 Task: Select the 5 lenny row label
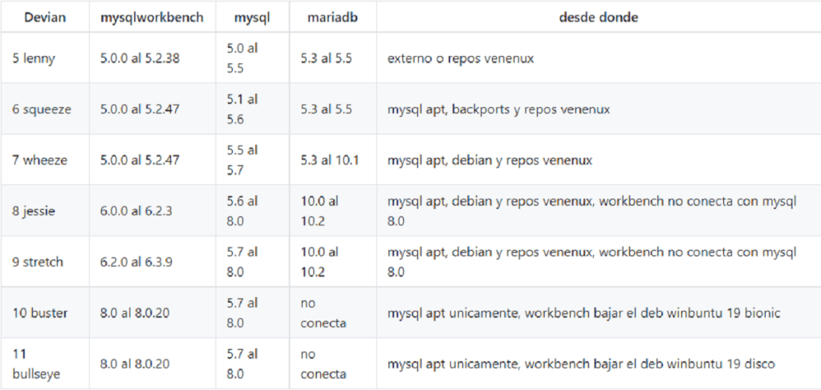(34, 58)
